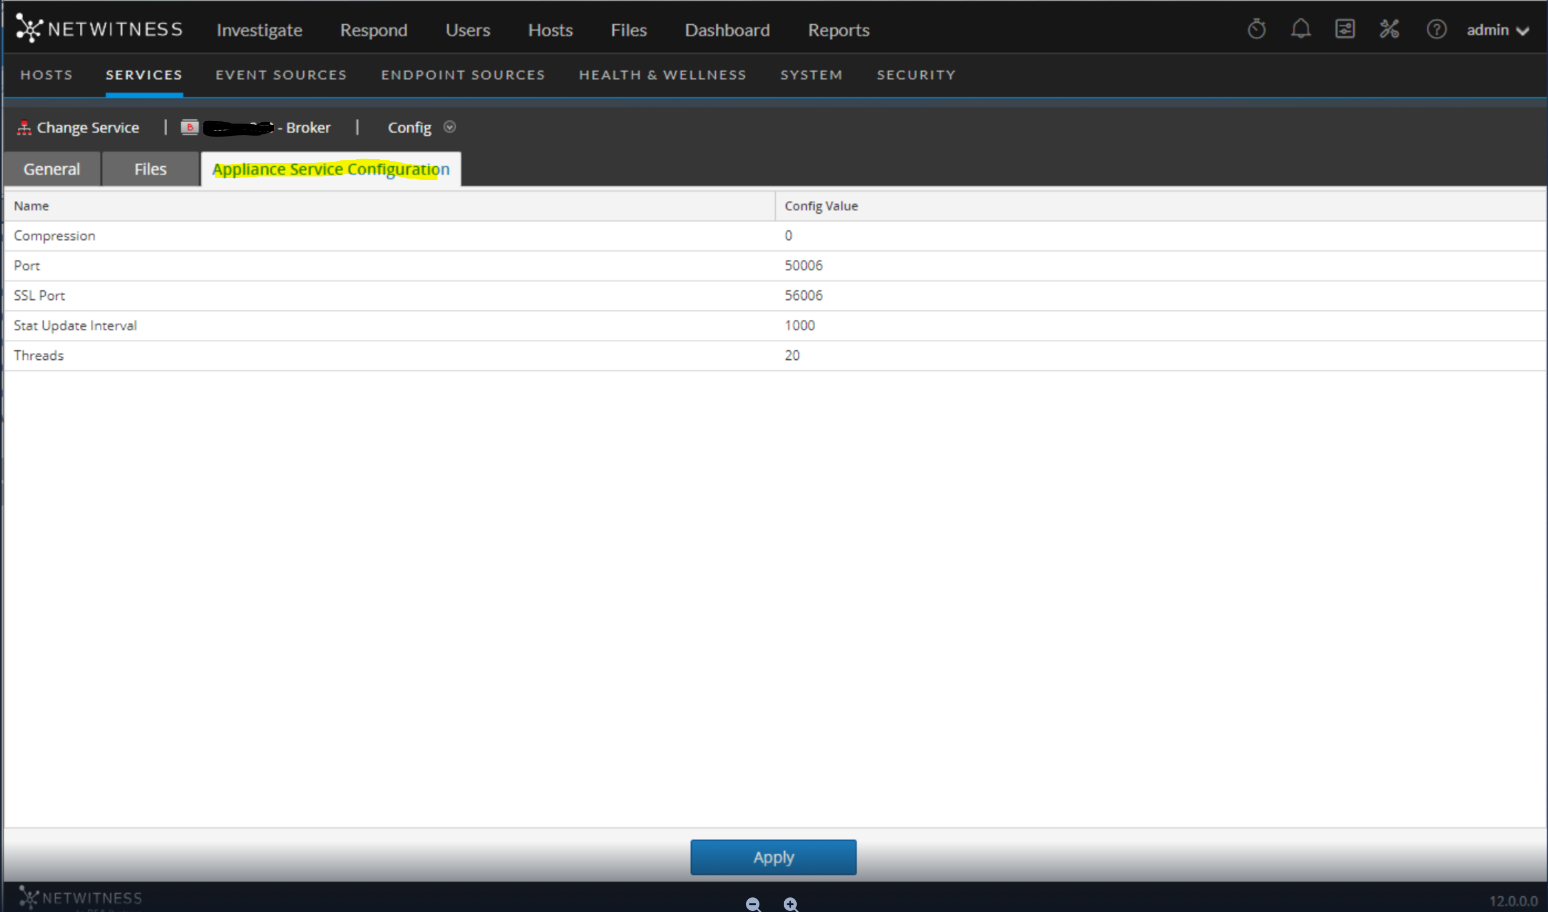1548x912 pixels.
Task: Click the stopwatch jobs icon
Action: coord(1256,30)
